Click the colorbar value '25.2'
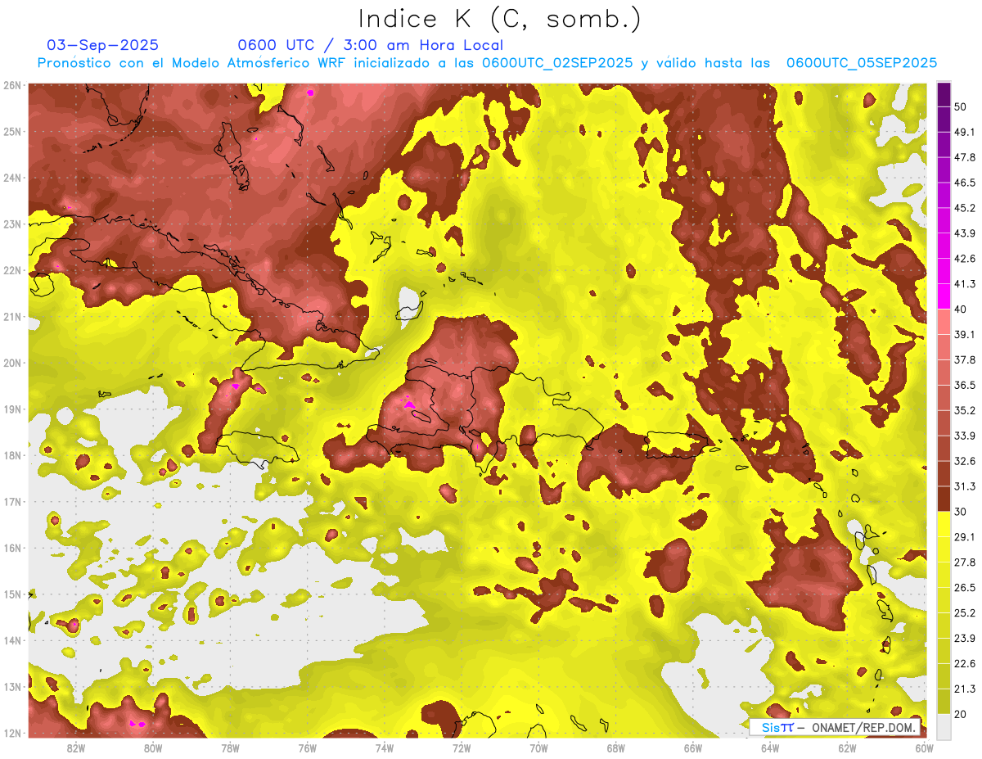 coord(964,613)
